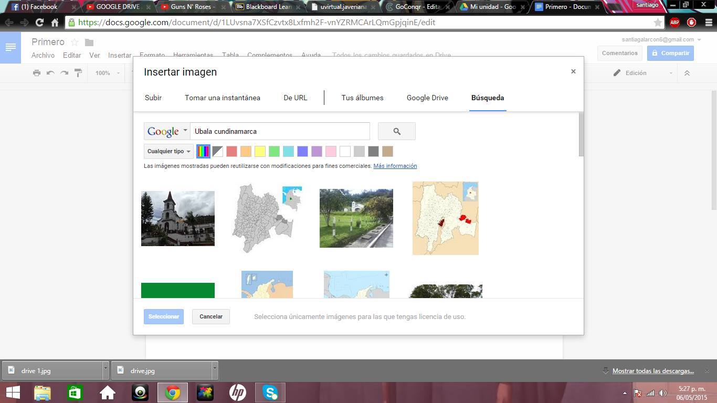This screenshot has width=717, height=403.
Task: Open Google Docs home menu icon
Action: point(10,47)
